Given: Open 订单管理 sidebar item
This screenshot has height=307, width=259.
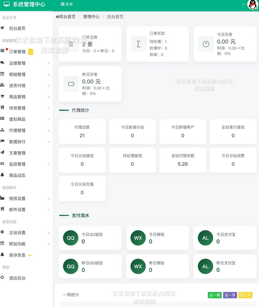Looking at the screenshot, I should pyautogui.click(x=17, y=52).
